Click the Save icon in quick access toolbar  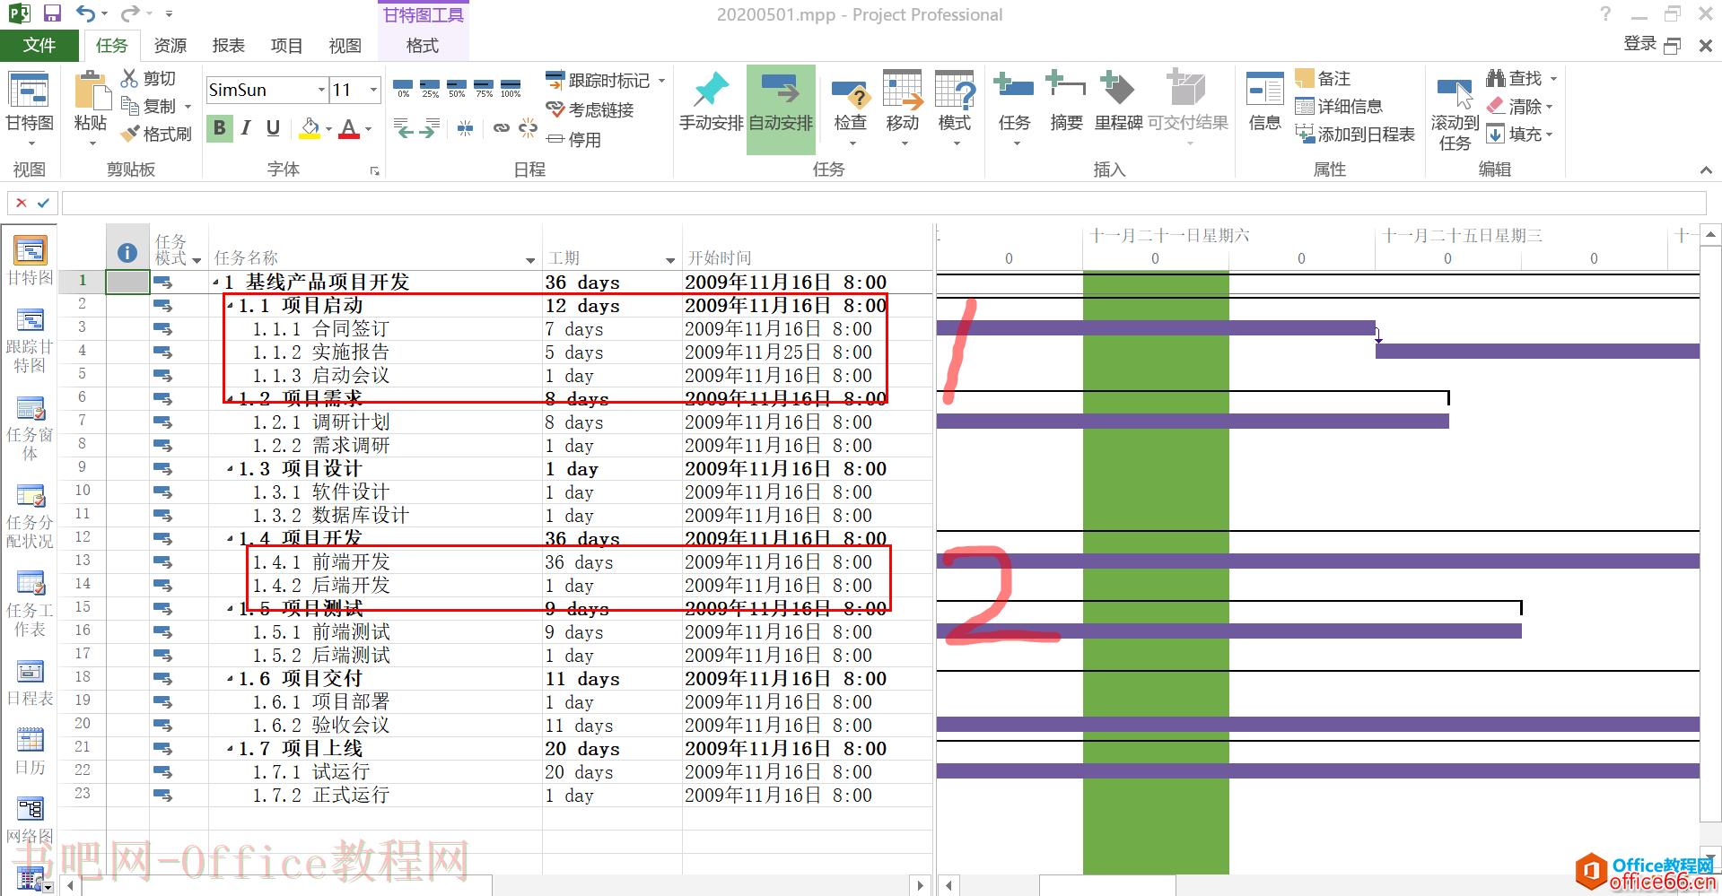[x=52, y=13]
